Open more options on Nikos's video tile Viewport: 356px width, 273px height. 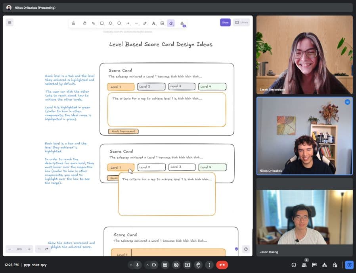pyautogui.click(x=347, y=102)
